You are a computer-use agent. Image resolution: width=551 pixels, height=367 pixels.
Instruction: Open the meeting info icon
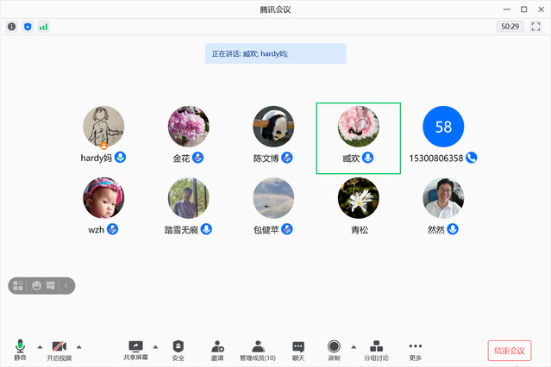coord(11,27)
